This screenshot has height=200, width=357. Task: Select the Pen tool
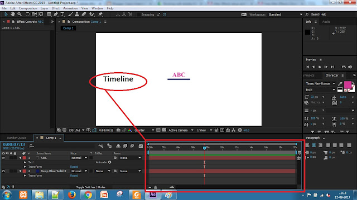(56, 14)
